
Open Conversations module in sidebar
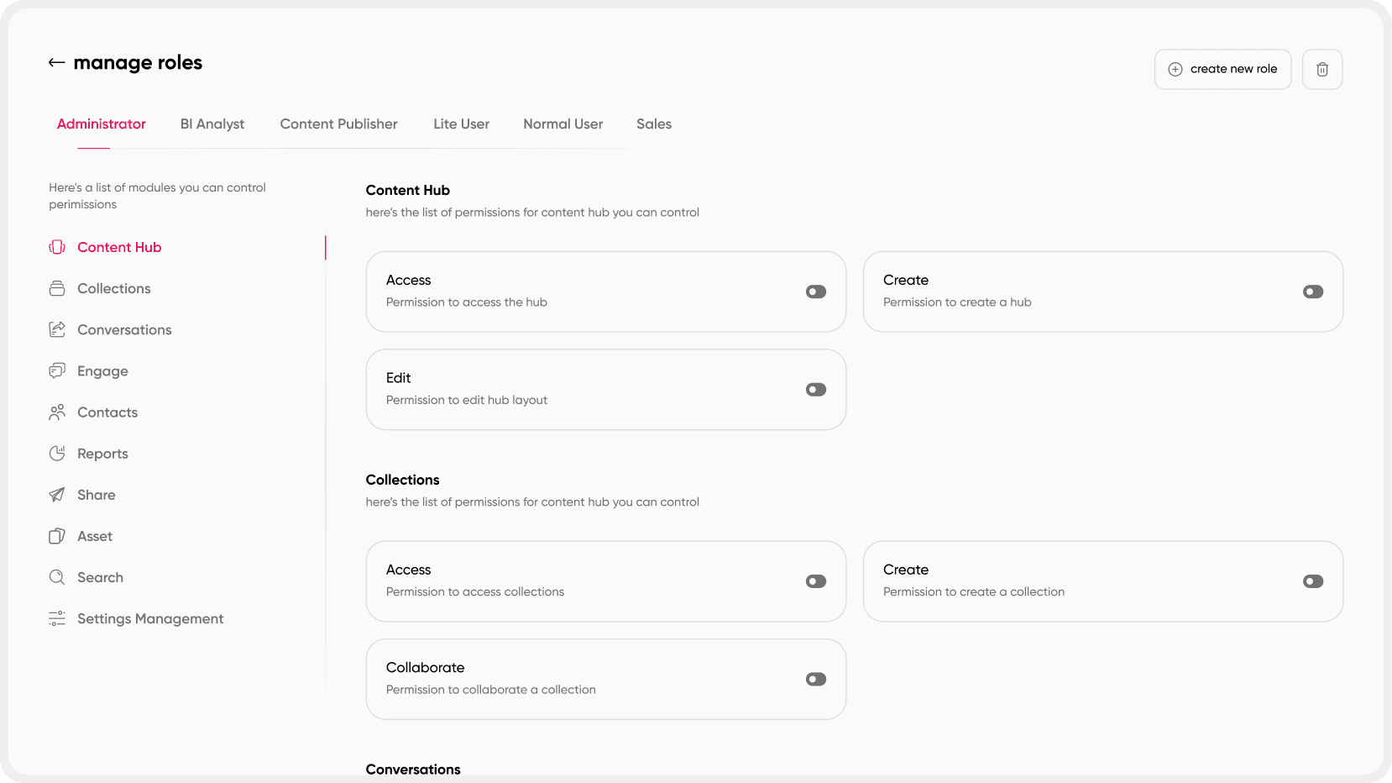click(124, 329)
